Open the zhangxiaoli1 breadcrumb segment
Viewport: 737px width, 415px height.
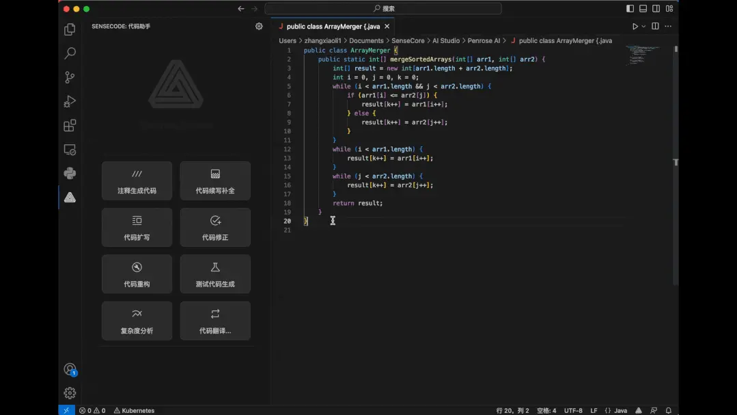coord(322,41)
